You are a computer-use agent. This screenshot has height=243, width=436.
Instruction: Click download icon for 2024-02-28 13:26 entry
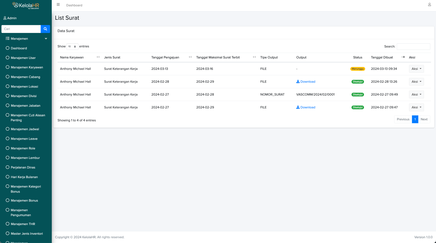pos(298,82)
